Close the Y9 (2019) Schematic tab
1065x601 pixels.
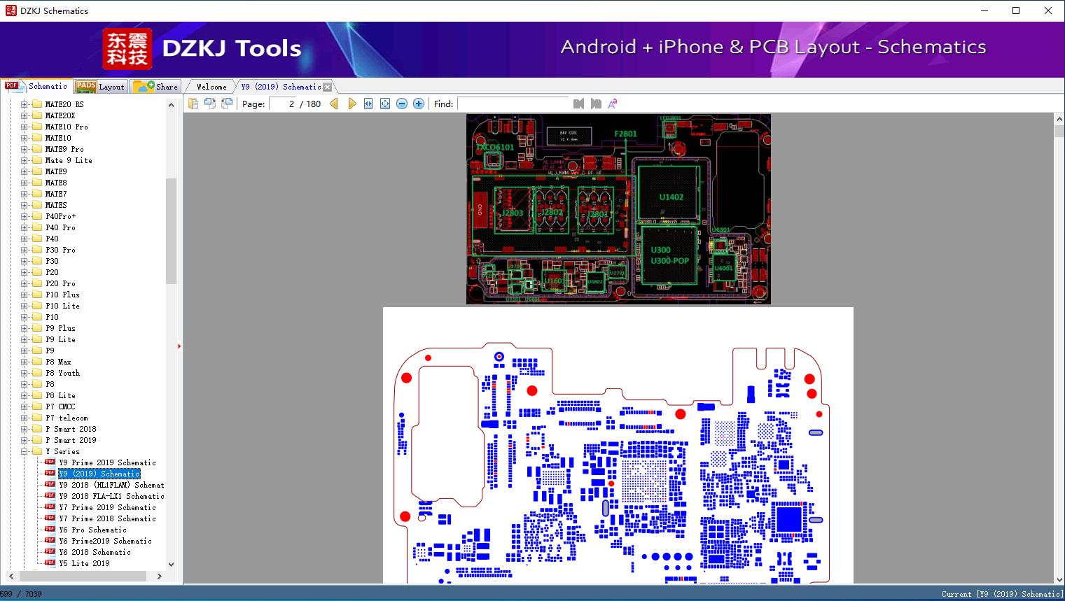[327, 87]
